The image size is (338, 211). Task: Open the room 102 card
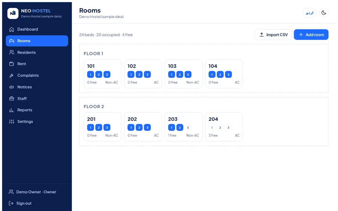click(143, 74)
